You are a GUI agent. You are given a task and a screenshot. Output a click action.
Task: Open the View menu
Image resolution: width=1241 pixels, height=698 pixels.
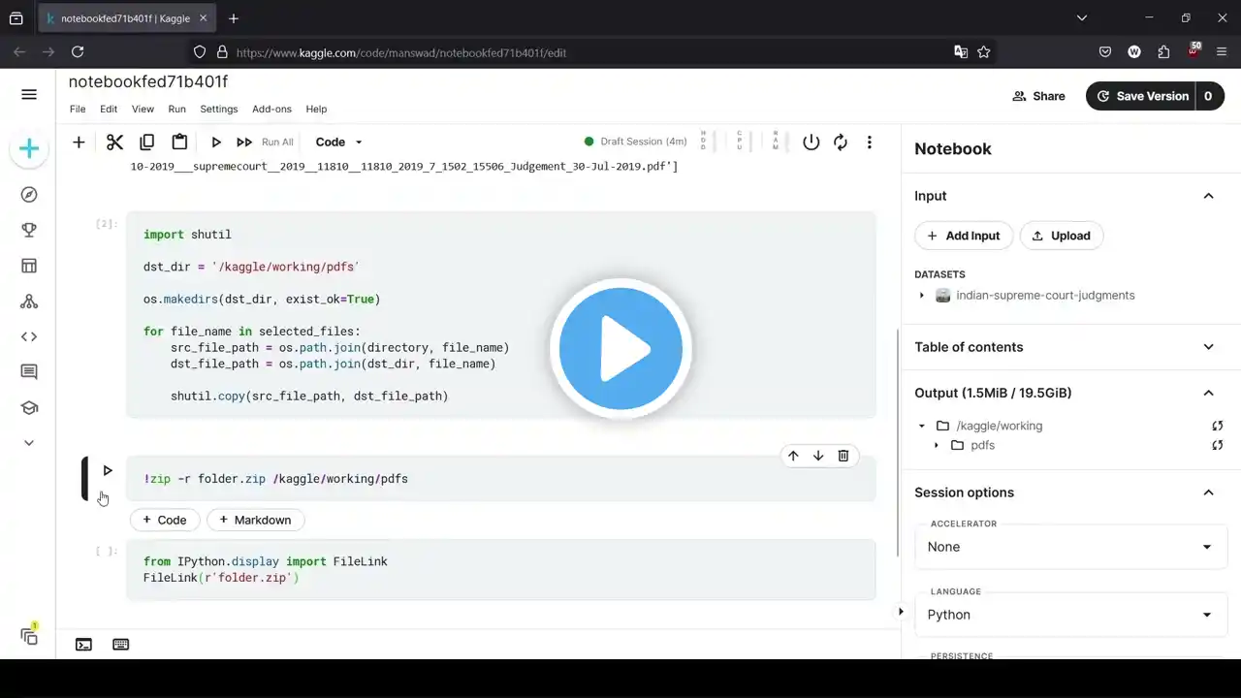pos(143,110)
